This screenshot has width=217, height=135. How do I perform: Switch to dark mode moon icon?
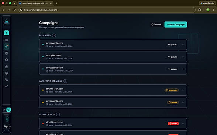(x=8, y=110)
